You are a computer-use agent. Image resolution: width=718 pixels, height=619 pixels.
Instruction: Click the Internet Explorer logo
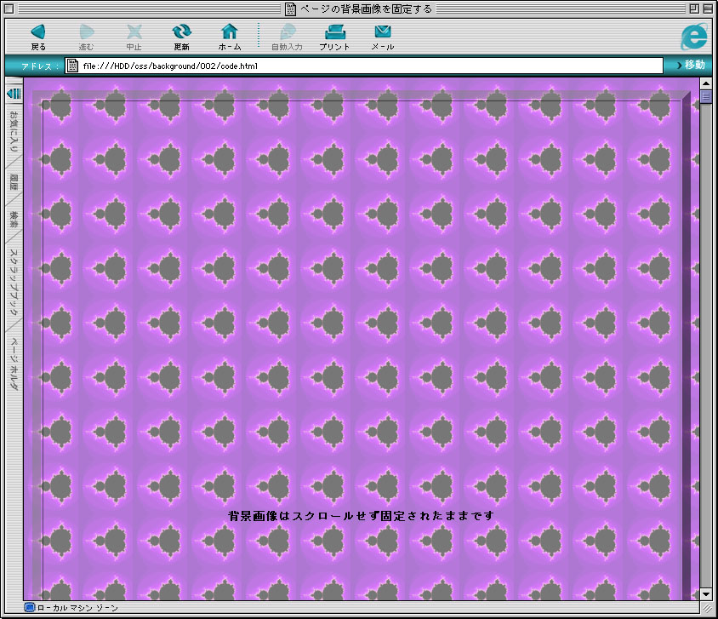click(694, 36)
